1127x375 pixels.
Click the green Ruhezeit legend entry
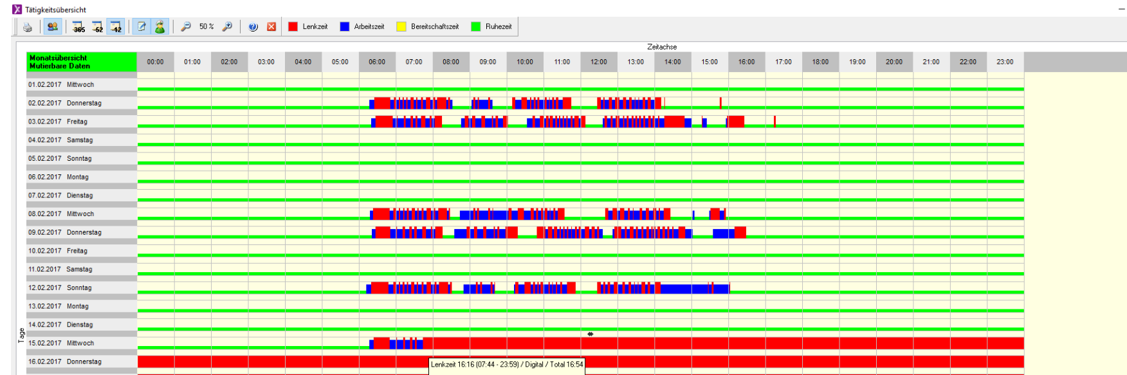click(476, 27)
